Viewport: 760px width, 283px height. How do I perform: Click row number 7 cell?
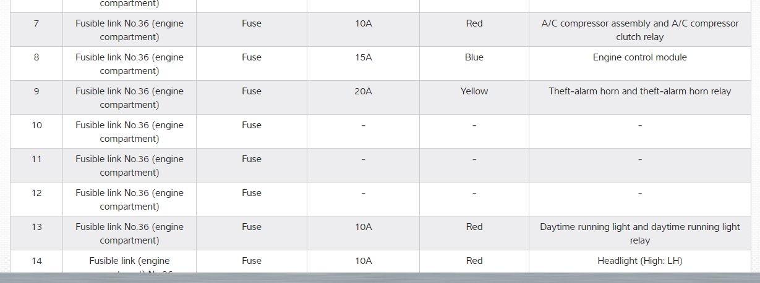36,23
